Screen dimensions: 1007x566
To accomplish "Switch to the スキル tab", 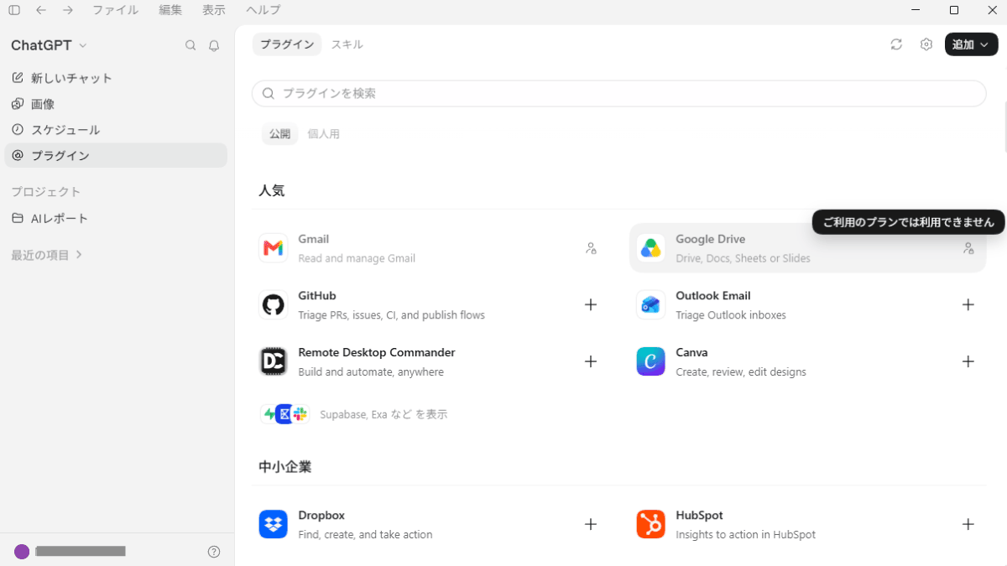I will point(347,44).
